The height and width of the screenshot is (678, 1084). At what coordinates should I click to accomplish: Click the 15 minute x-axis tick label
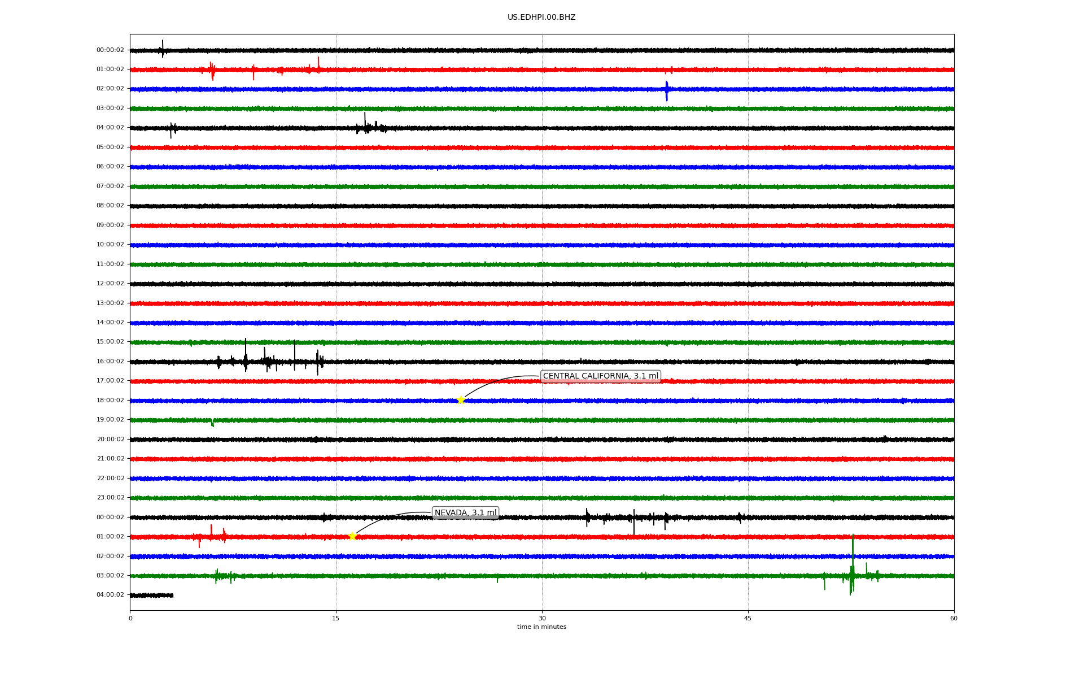coord(336,618)
